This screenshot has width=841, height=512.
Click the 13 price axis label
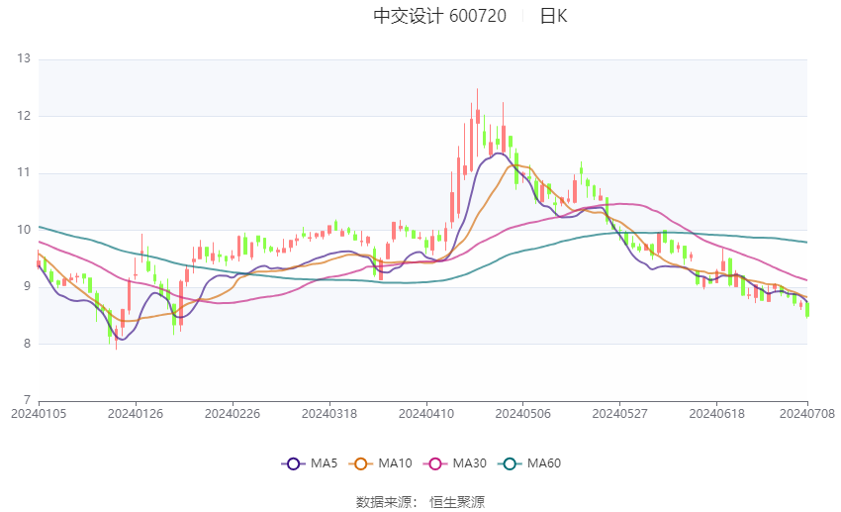(x=24, y=58)
